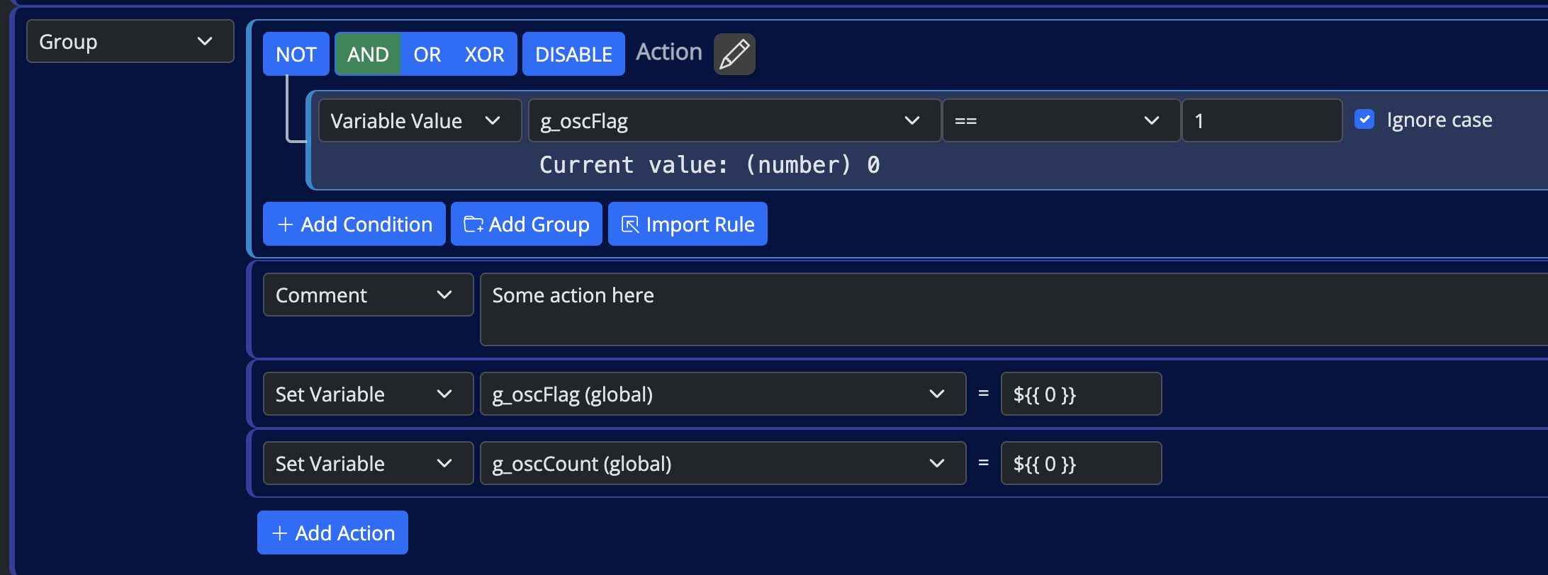The width and height of the screenshot is (1548, 575).
Task: Toggle the NOT operator
Action: 296,54
